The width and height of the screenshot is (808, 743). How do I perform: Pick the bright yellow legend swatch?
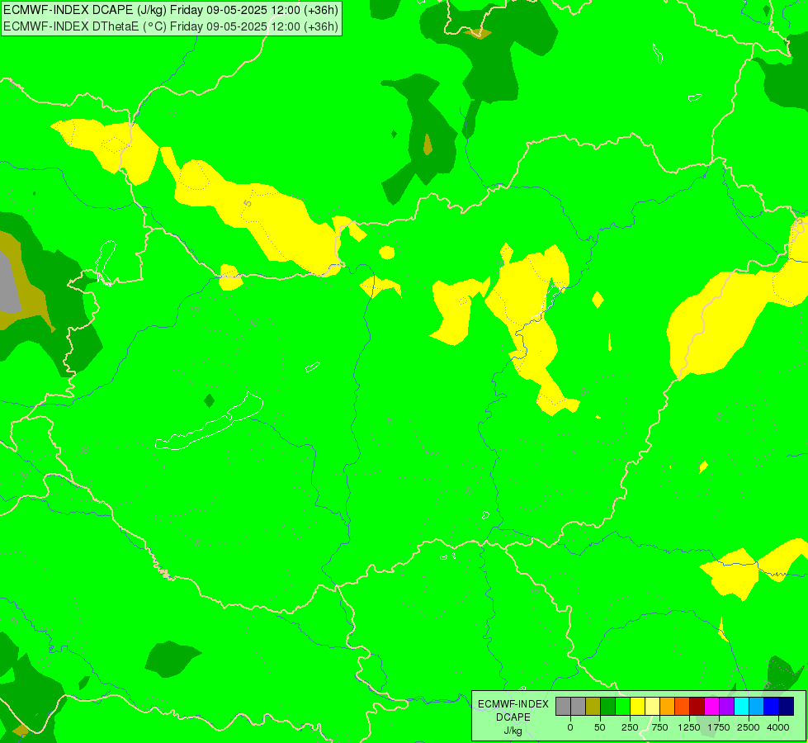click(638, 707)
